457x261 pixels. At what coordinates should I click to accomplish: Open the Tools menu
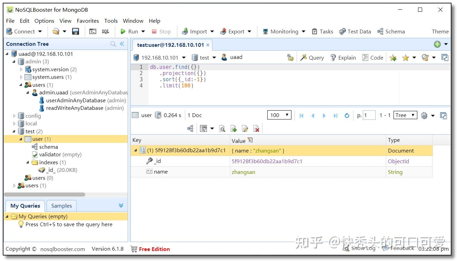(x=111, y=21)
